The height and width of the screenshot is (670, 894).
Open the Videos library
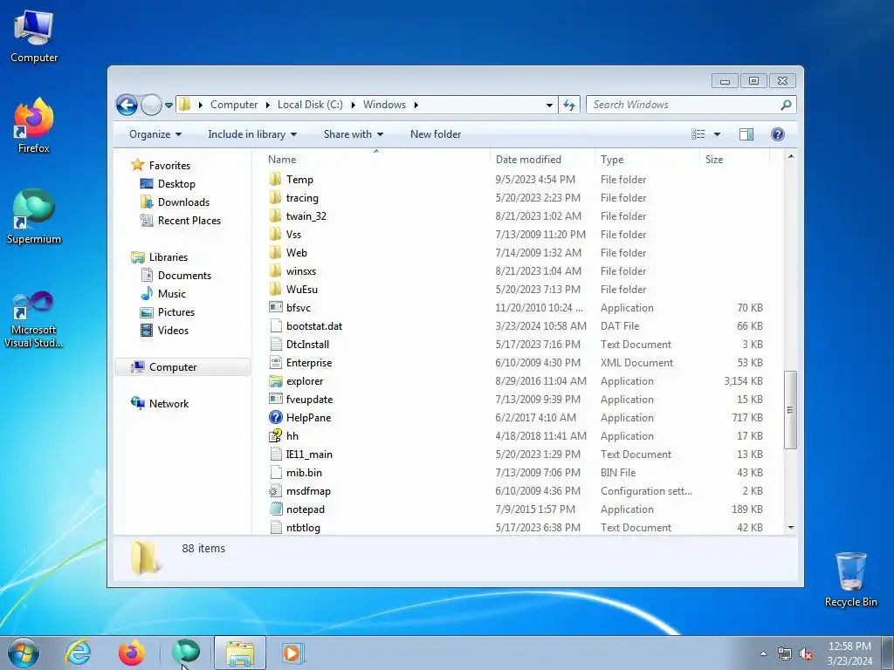pos(173,331)
